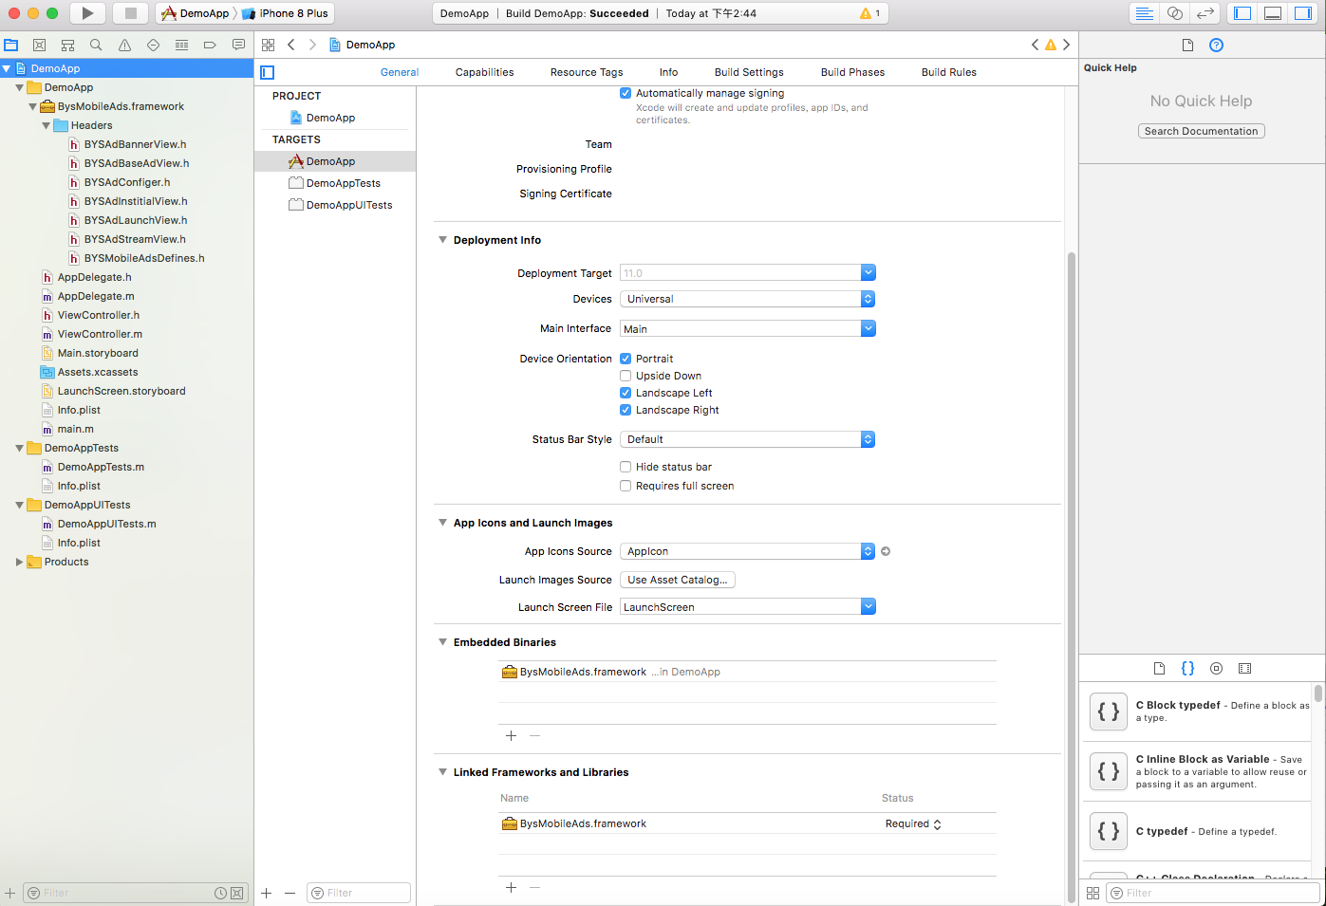Screen dimensions: 1326x906
Task: Show the Object library
Action: pyautogui.click(x=1216, y=668)
